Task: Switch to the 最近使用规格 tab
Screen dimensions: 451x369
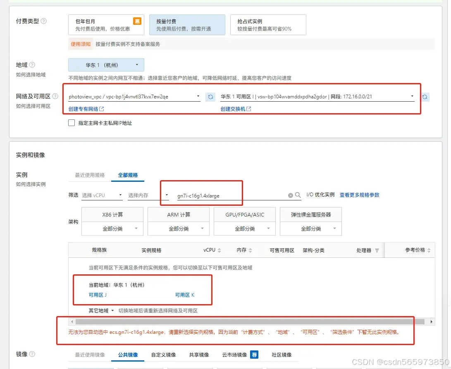Action: (x=89, y=175)
